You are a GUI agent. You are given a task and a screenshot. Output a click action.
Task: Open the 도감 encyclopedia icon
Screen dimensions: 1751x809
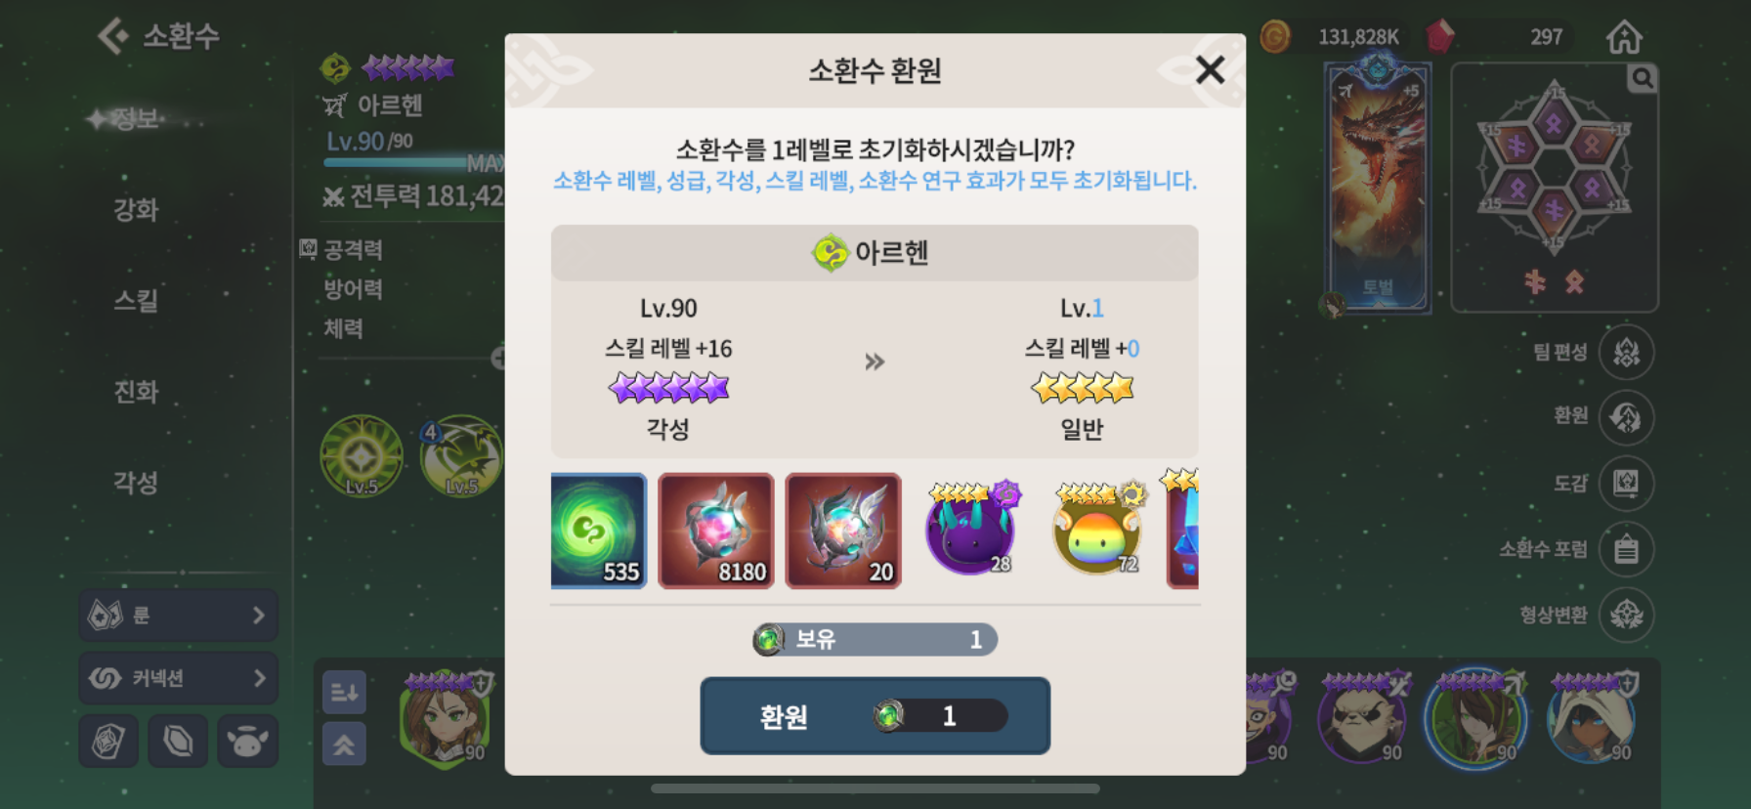[1626, 483]
